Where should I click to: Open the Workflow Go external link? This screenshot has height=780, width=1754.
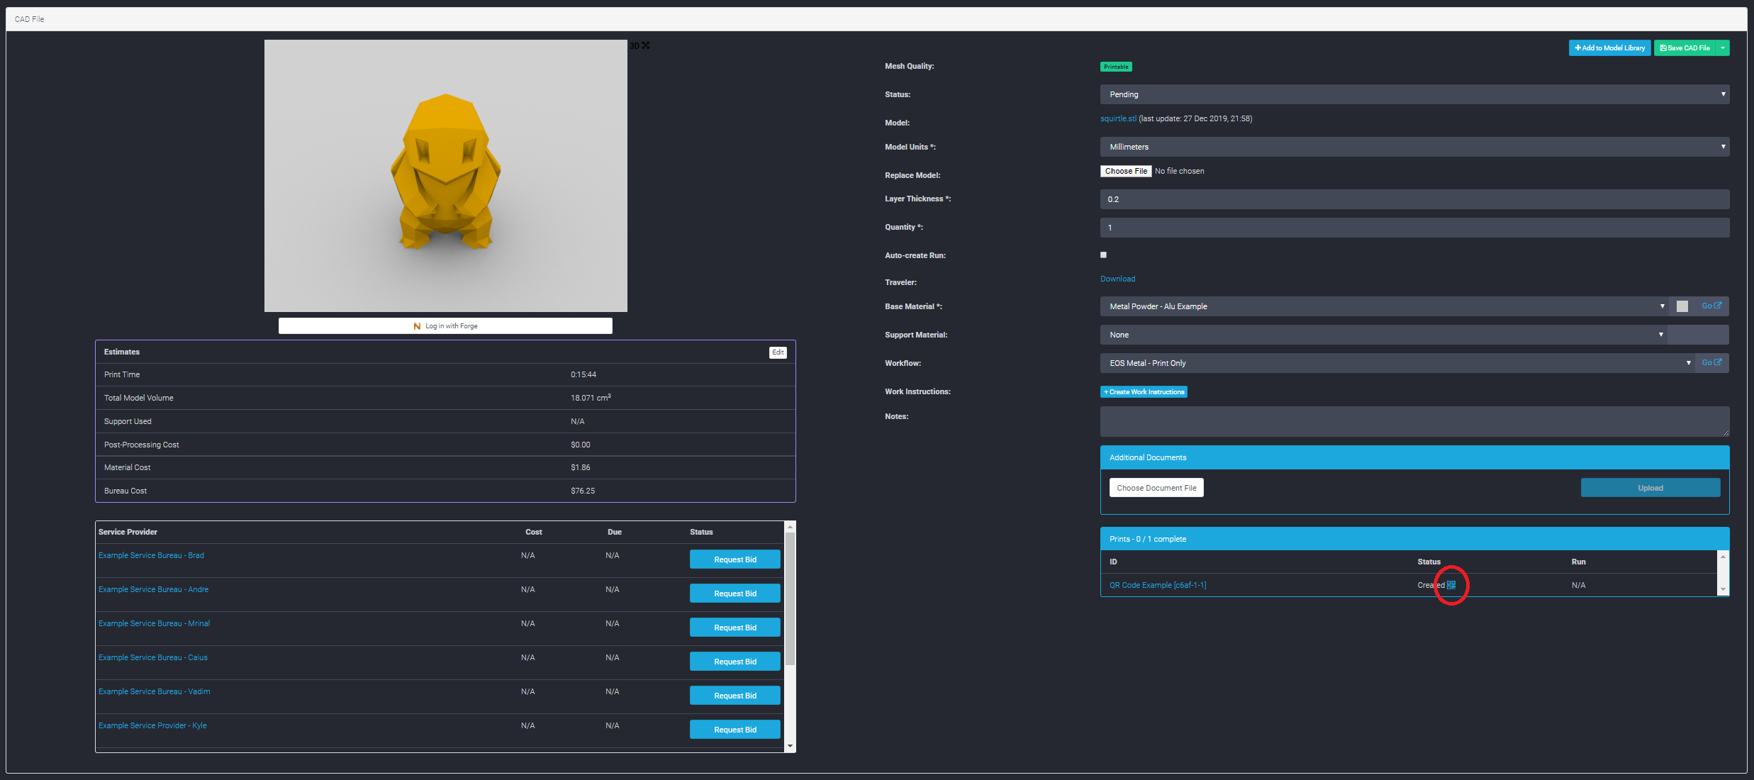tap(1711, 362)
